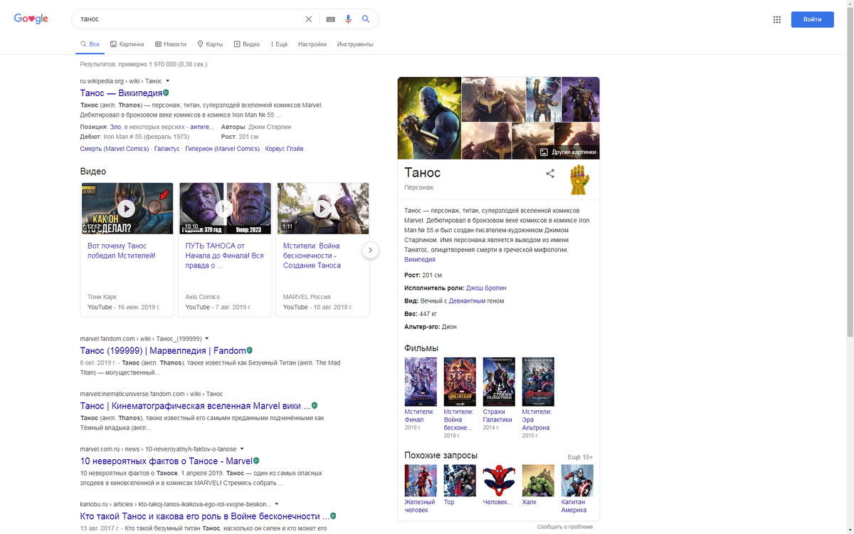Switch to Новости tab

click(x=171, y=44)
